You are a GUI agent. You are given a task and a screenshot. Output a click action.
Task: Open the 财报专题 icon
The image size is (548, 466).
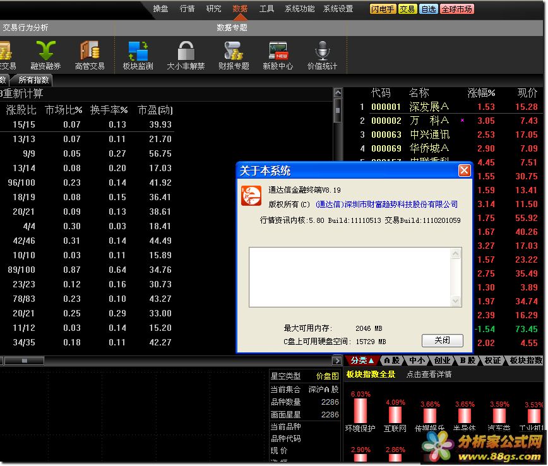[x=234, y=55]
